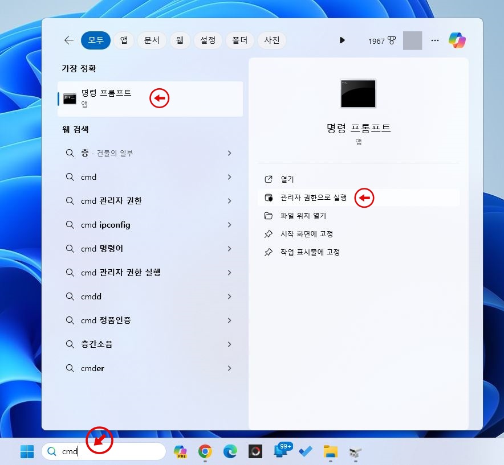The image size is (504, 465).
Task: Expand the cmd ipconfig chevron
Action: coord(229,225)
